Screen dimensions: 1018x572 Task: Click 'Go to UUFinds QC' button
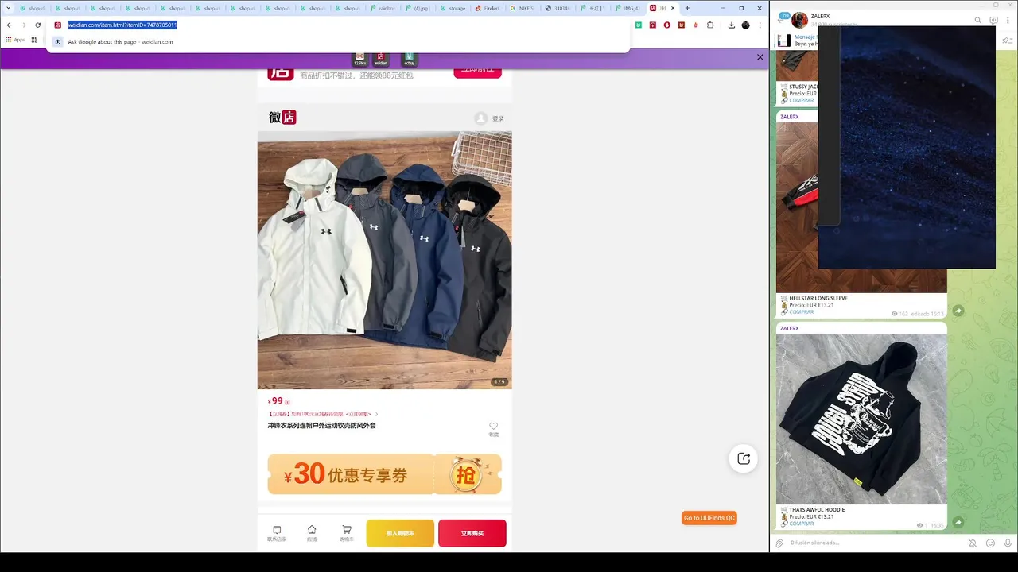(x=709, y=518)
